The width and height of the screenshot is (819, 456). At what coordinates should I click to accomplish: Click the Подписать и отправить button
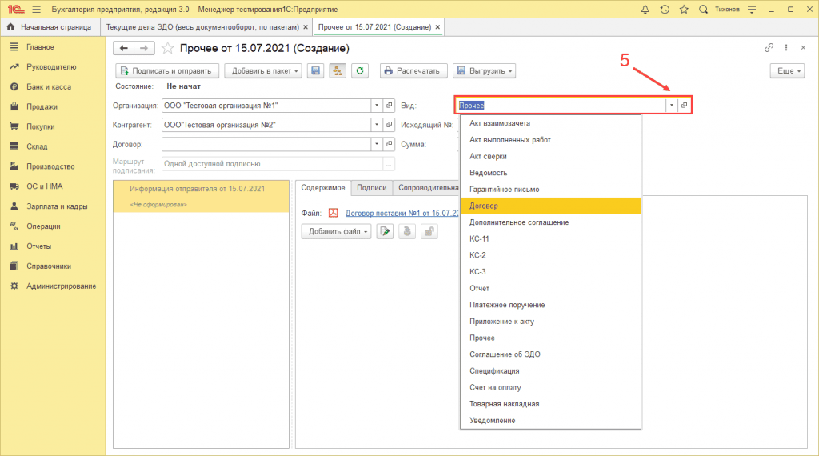tap(168, 71)
